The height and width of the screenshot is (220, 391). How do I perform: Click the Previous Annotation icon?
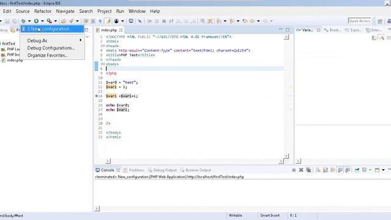[232, 21]
